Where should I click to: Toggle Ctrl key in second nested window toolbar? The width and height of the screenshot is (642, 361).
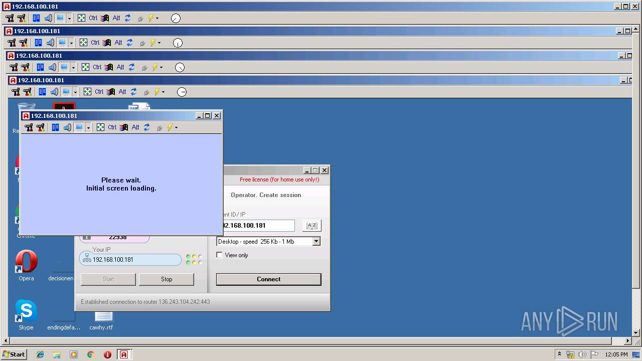pyautogui.click(x=95, y=43)
